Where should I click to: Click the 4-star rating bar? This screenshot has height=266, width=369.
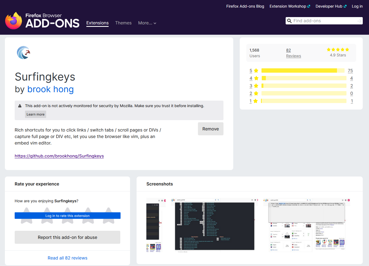click(x=304, y=78)
